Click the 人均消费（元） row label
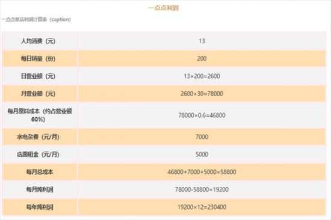The image size is (331, 220). pyautogui.click(x=38, y=41)
